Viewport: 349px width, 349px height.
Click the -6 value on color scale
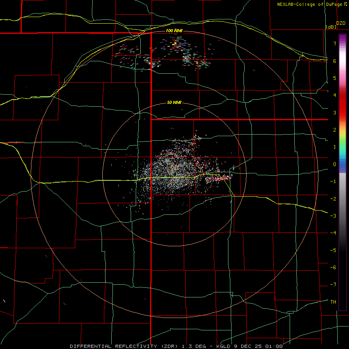coord(333,267)
